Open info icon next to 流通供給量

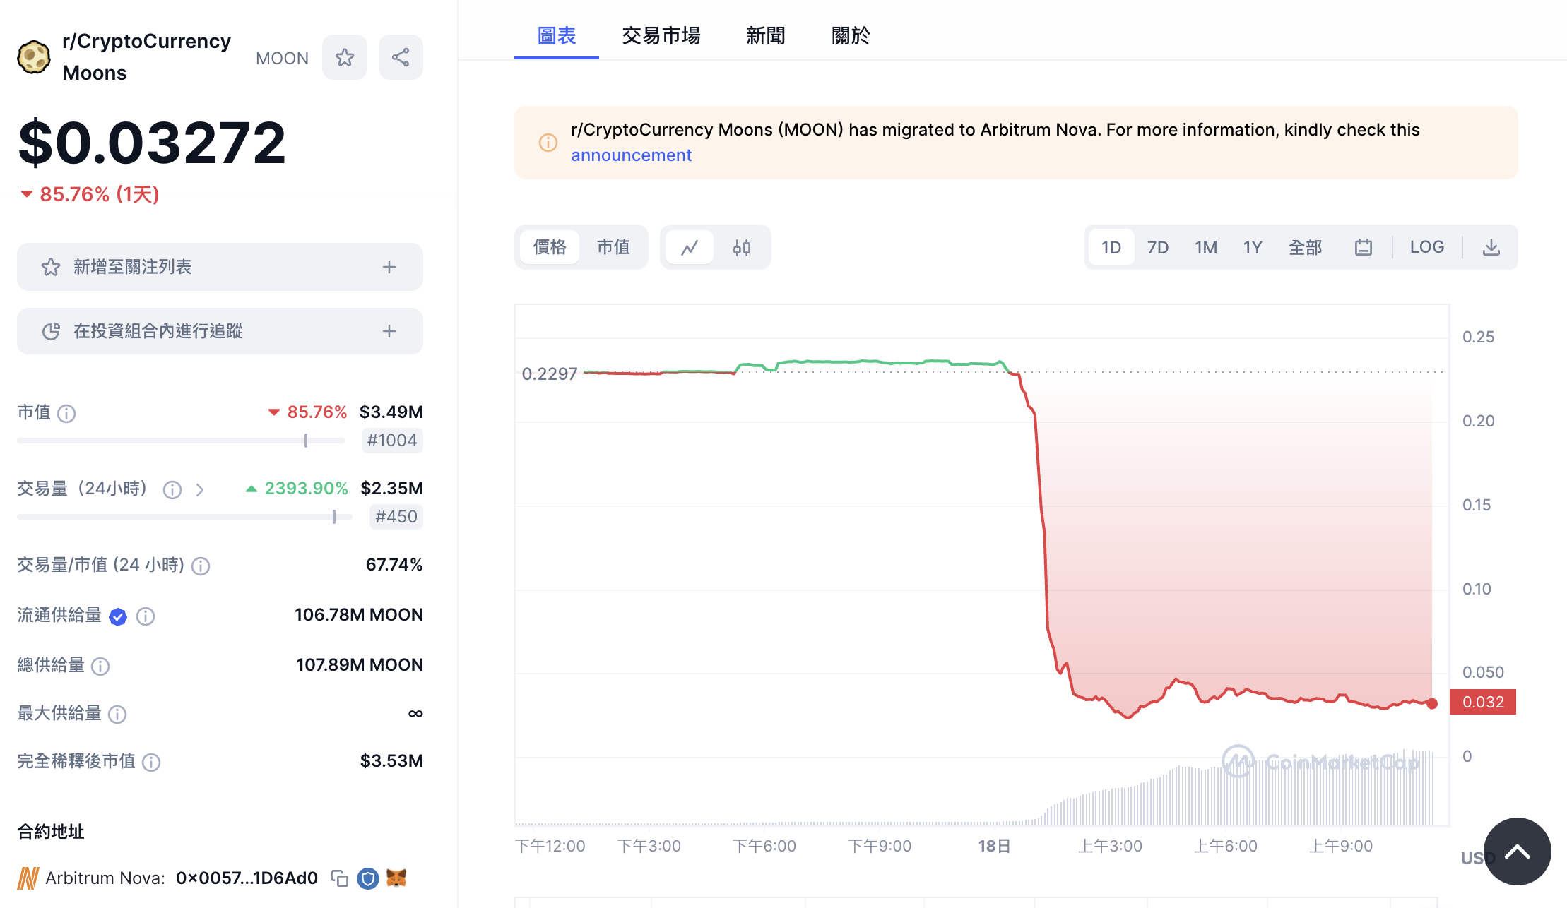point(146,616)
